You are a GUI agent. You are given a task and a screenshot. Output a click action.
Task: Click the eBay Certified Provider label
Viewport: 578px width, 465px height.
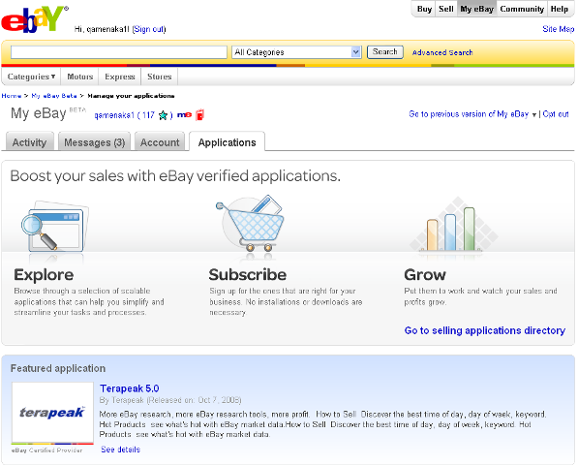coord(46,450)
